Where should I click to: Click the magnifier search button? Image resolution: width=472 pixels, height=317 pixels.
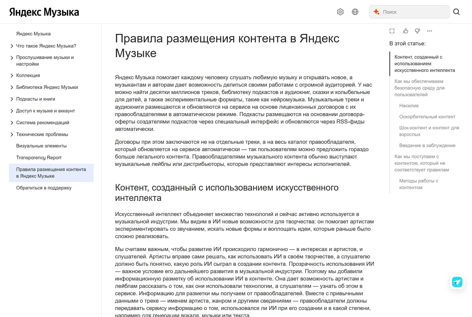coord(457,12)
